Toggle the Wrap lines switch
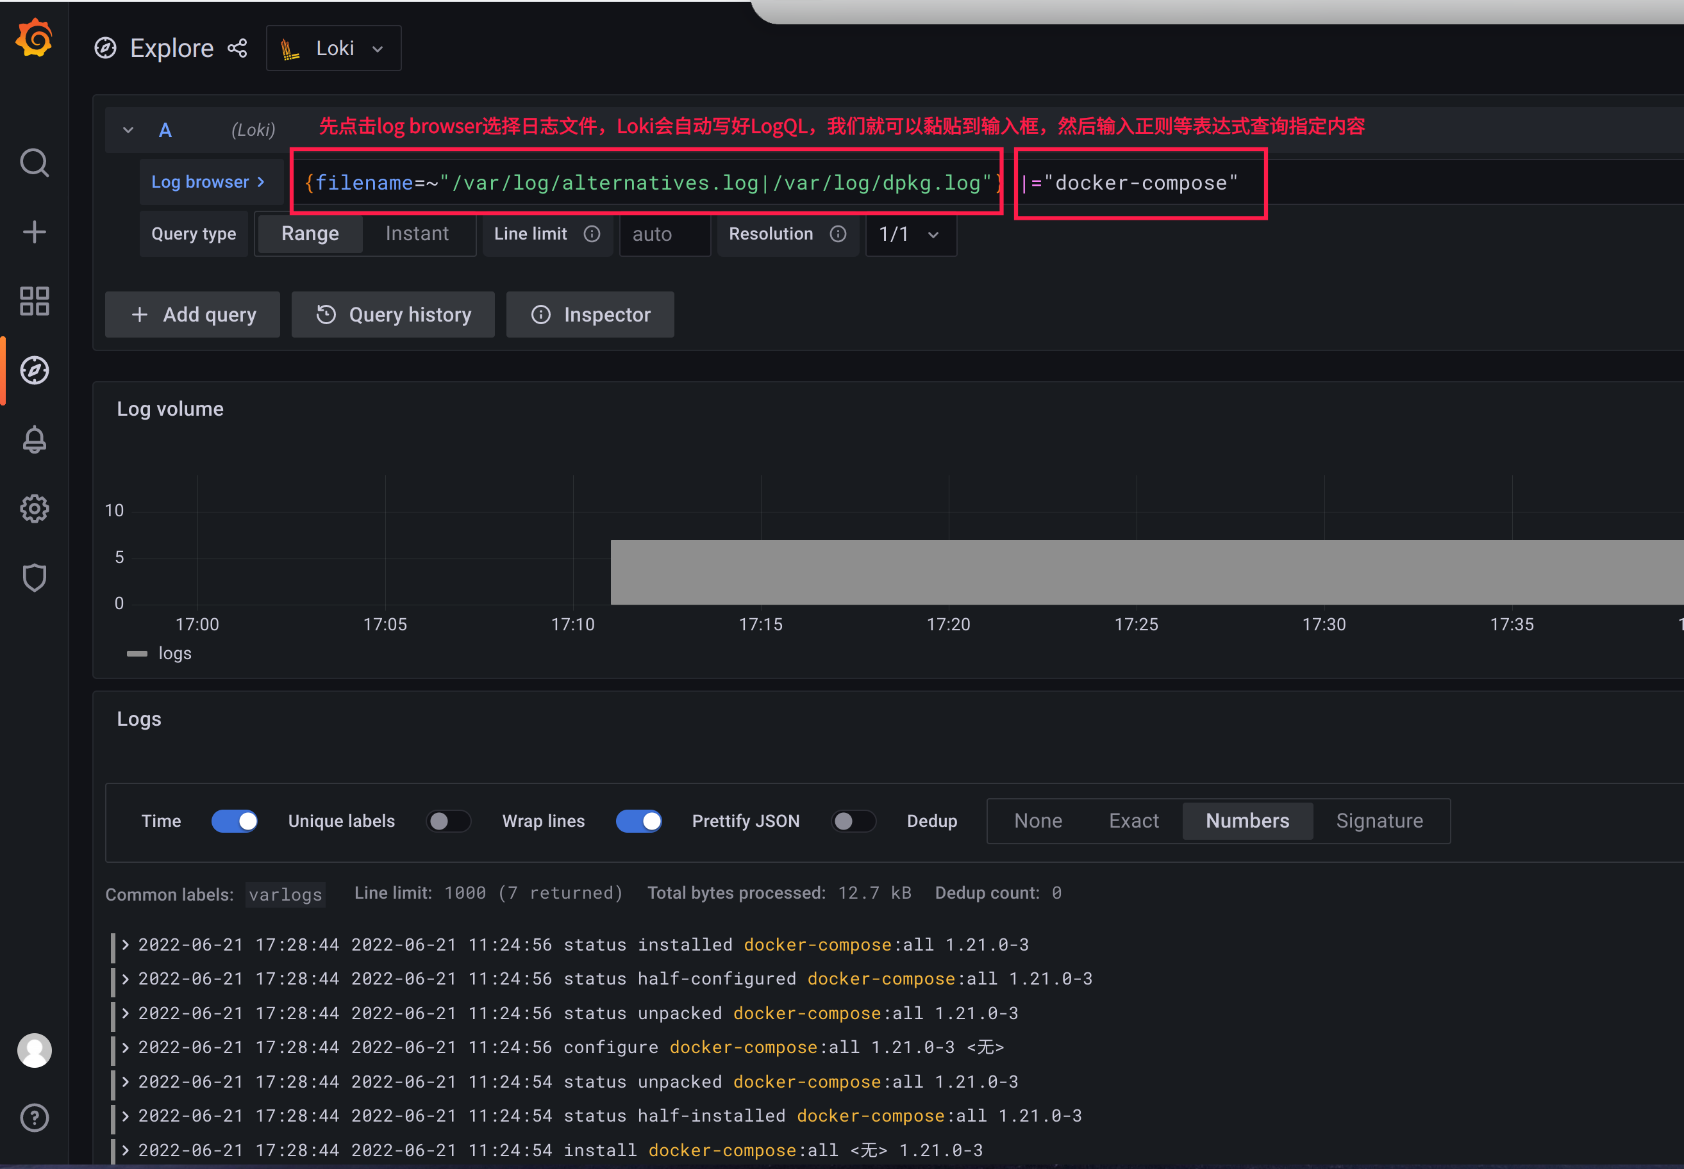 639,821
